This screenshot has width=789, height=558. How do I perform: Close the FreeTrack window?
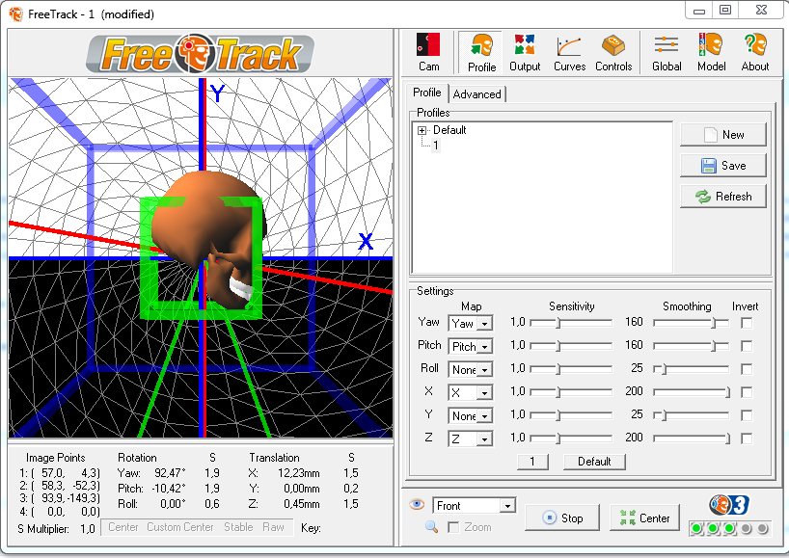pos(761,10)
